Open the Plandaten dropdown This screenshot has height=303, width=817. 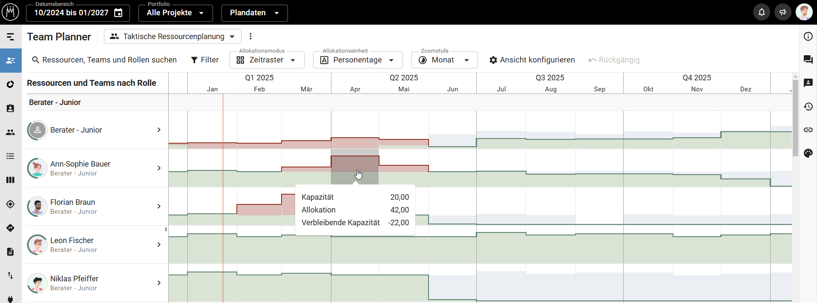coord(254,13)
